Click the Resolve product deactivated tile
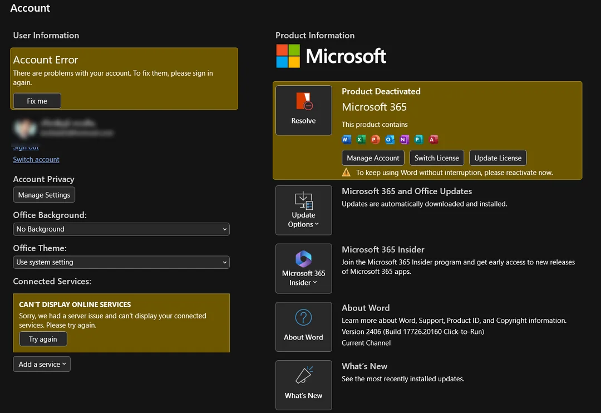Image resolution: width=601 pixels, height=413 pixels. [x=304, y=110]
